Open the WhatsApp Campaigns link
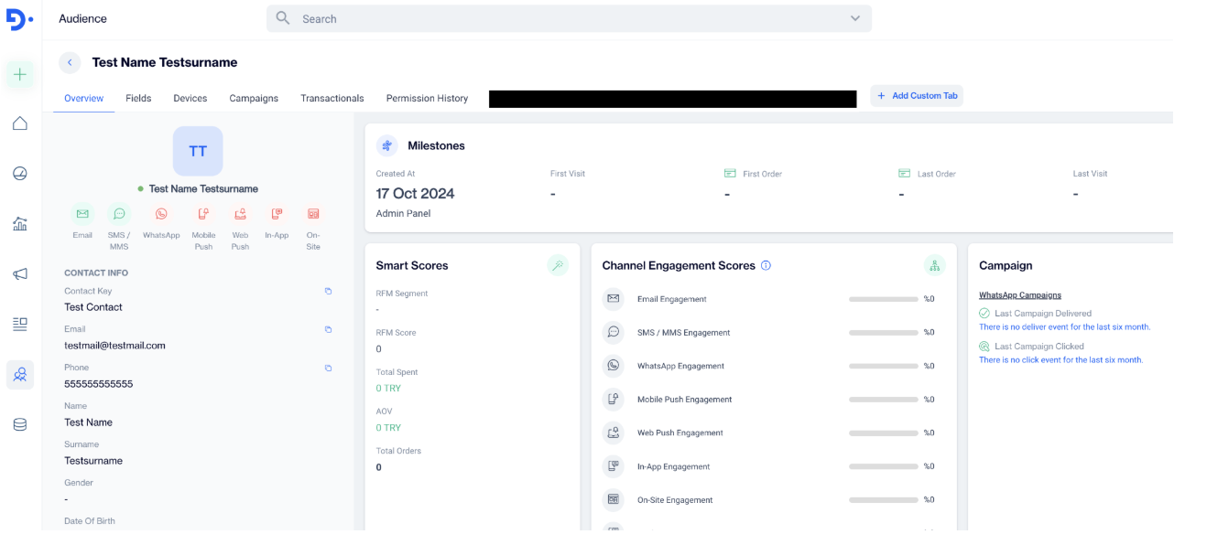 point(1020,295)
